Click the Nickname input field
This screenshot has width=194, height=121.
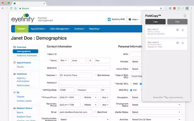tap(84, 68)
